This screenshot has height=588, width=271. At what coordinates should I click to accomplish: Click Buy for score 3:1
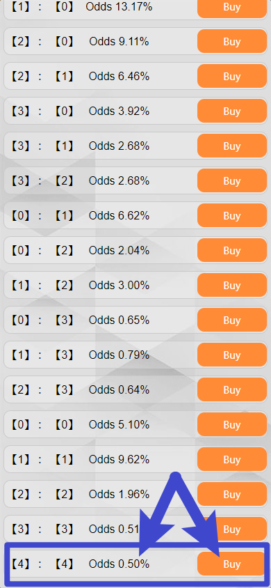[232, 146]
